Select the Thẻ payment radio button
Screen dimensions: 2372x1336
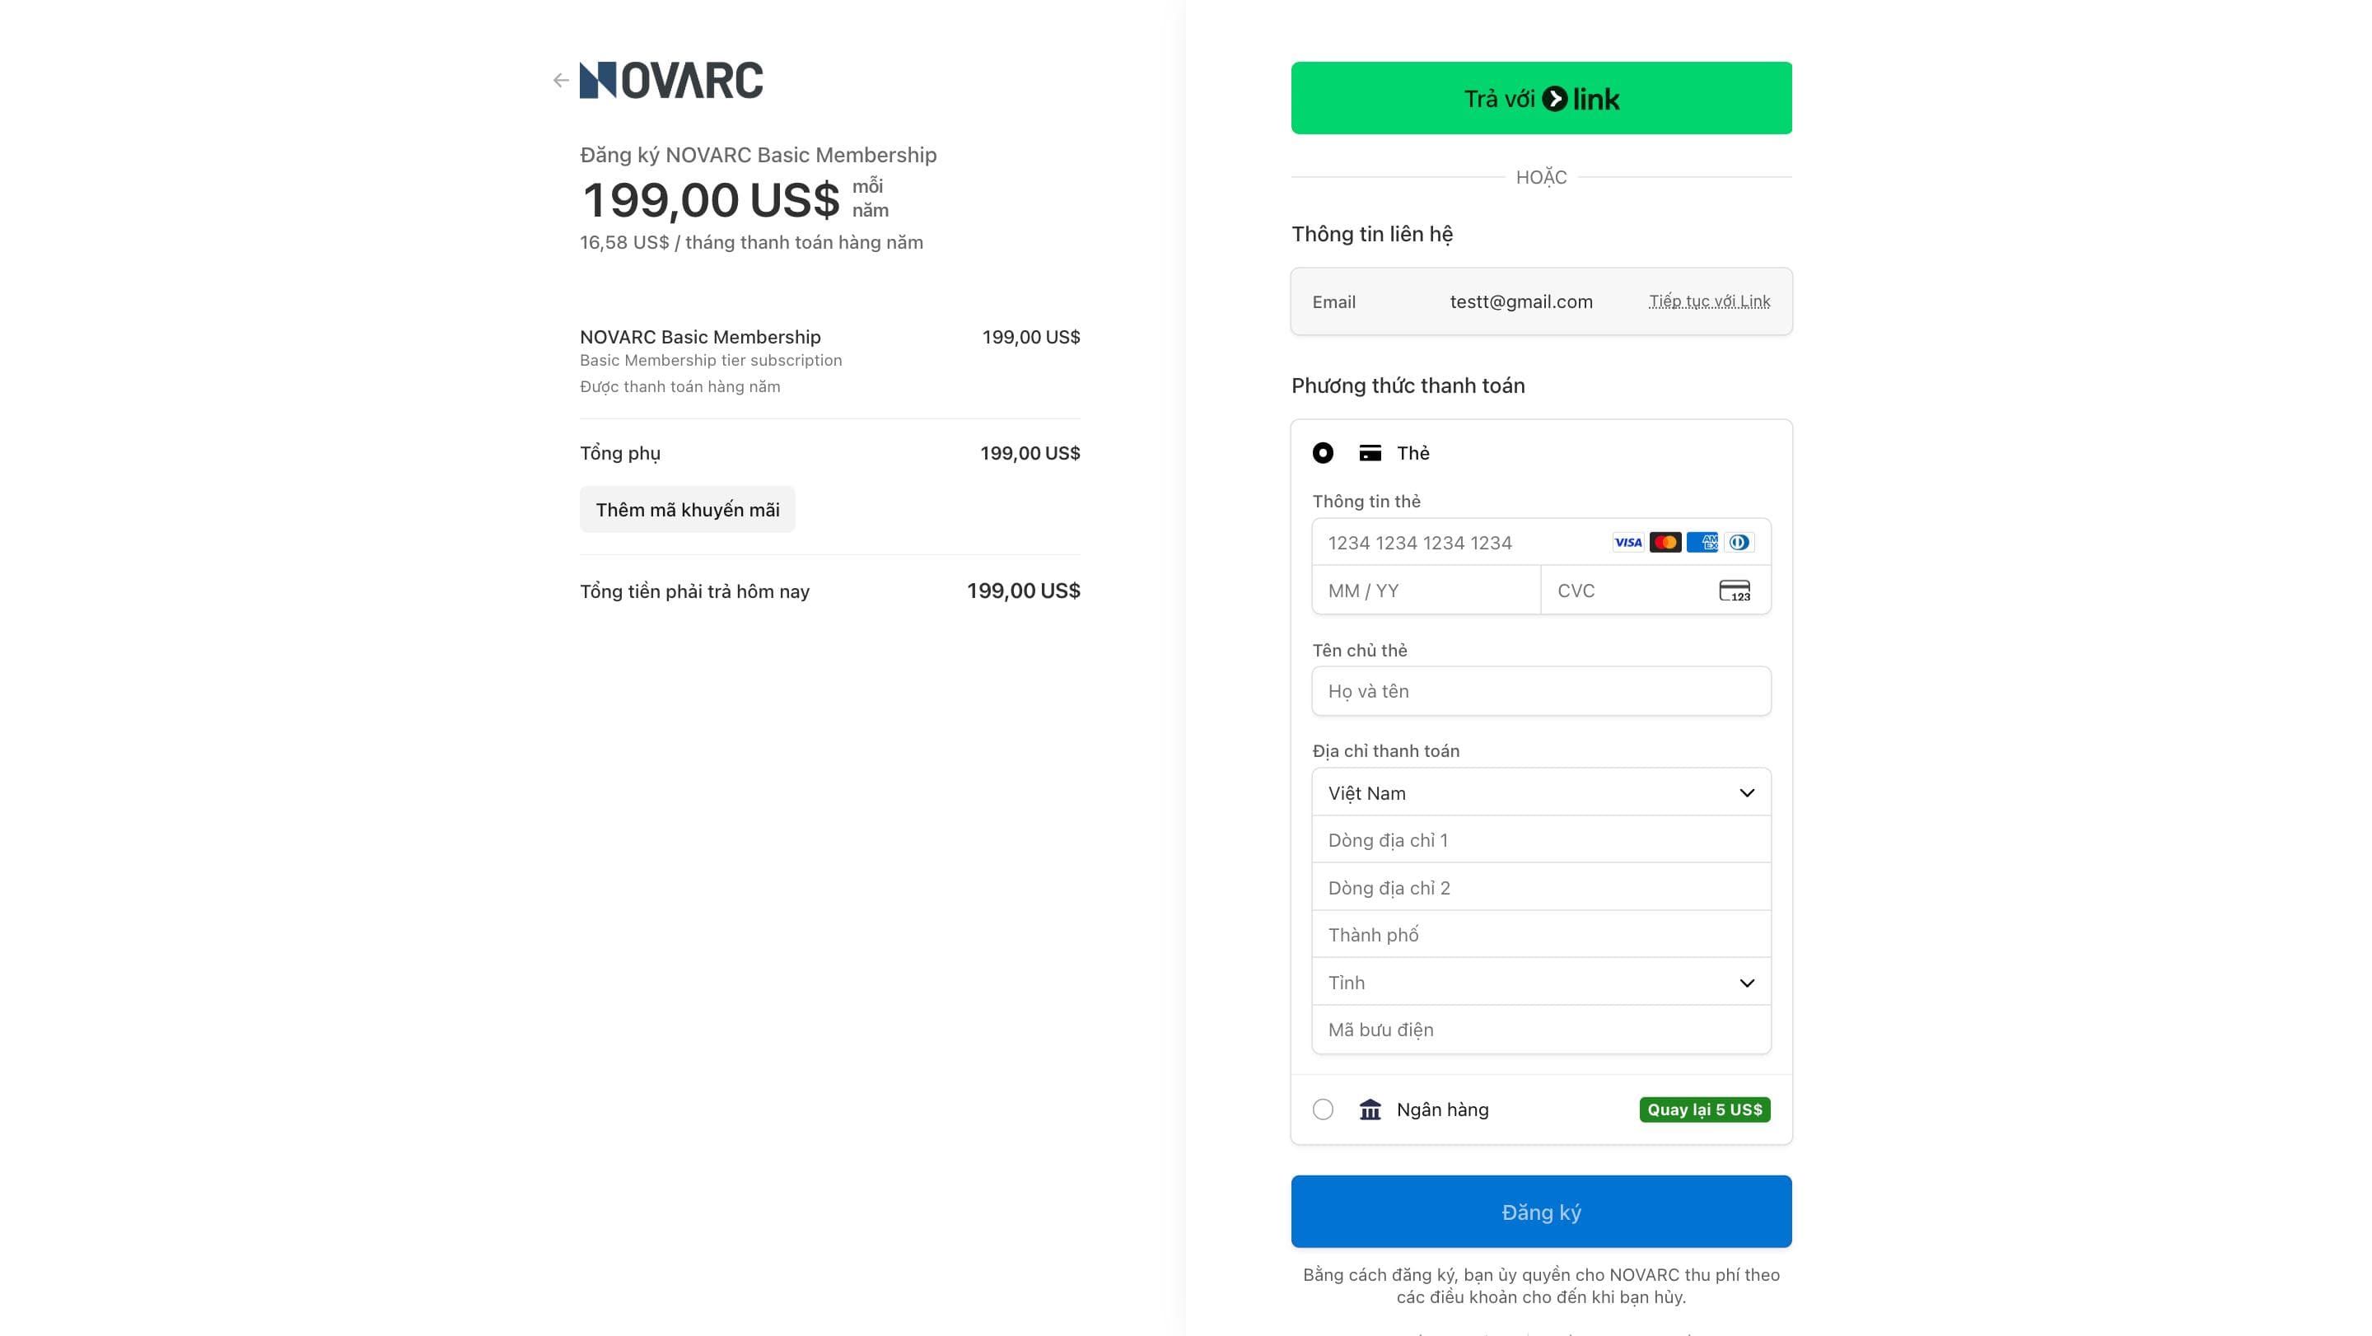pyautogui.click(x=1324, y=452)
